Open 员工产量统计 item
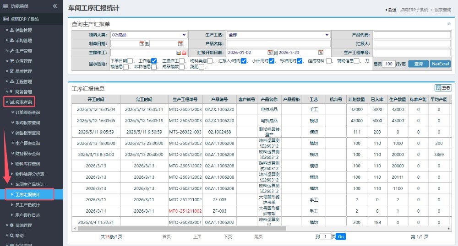Image resolution: width=458 pixels, height=246 pixels. pos(27,205)
